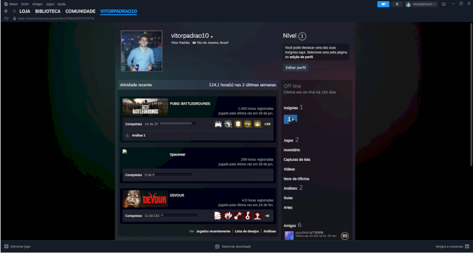The width and height of the screenshot is (473, 253).
Task: Click the second PUBG achievement icon
Action: 228,124
